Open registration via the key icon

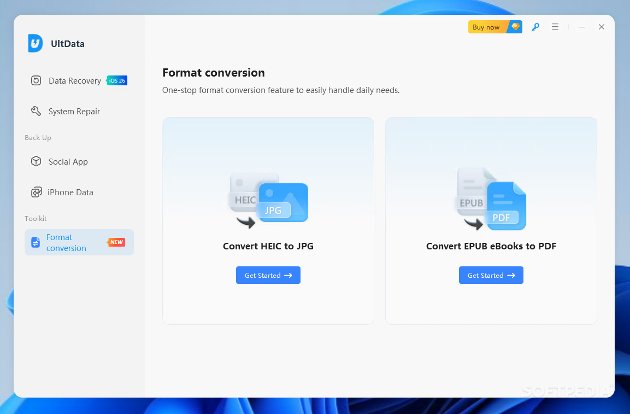click(535, 27)
